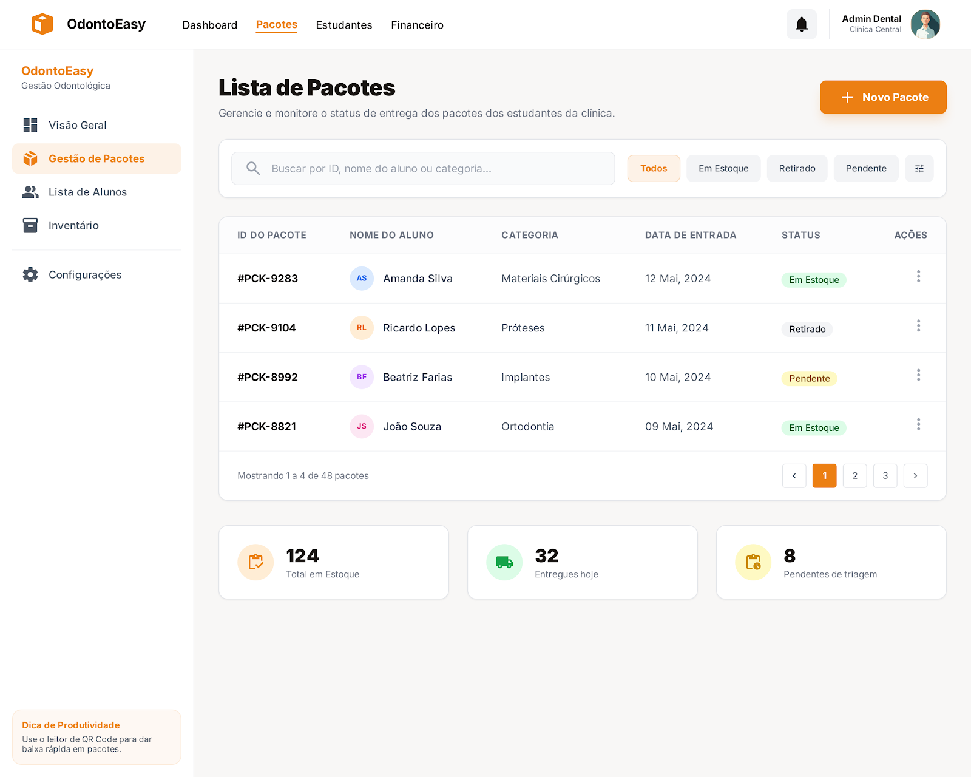
Task: Open actions menu for package #PCK-9283
Action: [918, 277]
